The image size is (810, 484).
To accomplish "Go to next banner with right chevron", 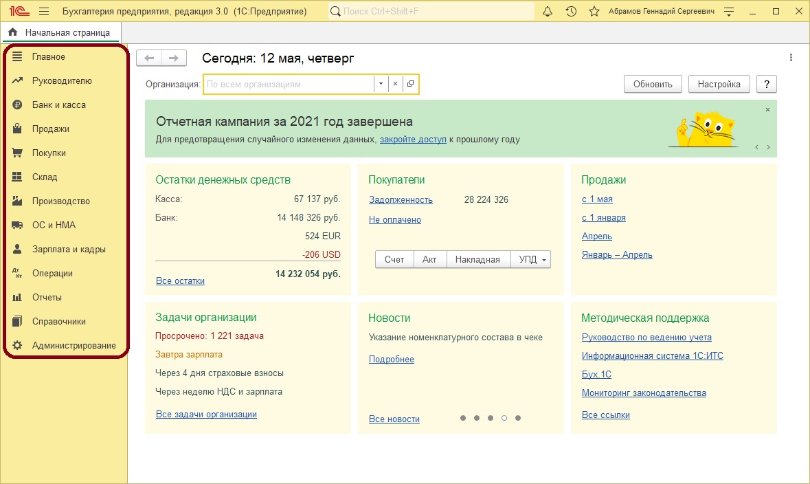I will point(768,147).
